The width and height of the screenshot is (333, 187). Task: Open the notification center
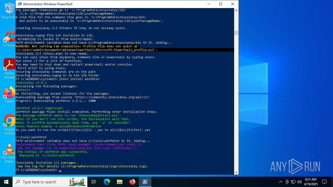point(324,182)
